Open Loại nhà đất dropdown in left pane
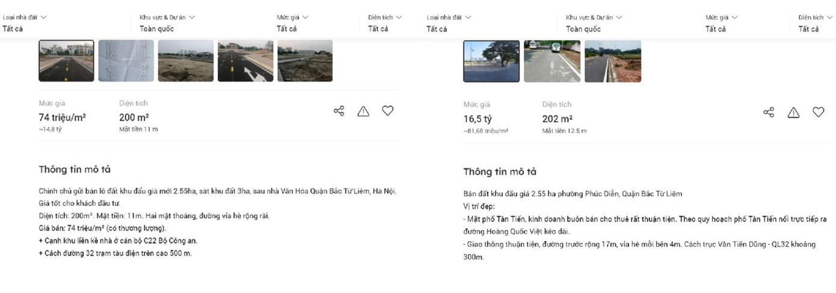Image resolution: width=836 pixels, height=293 pixels. [25, 22]
